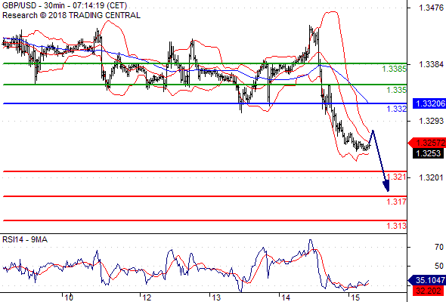
Task: Click the GBP/USD - 30min chart title
Action: click(x=64, y=6)
